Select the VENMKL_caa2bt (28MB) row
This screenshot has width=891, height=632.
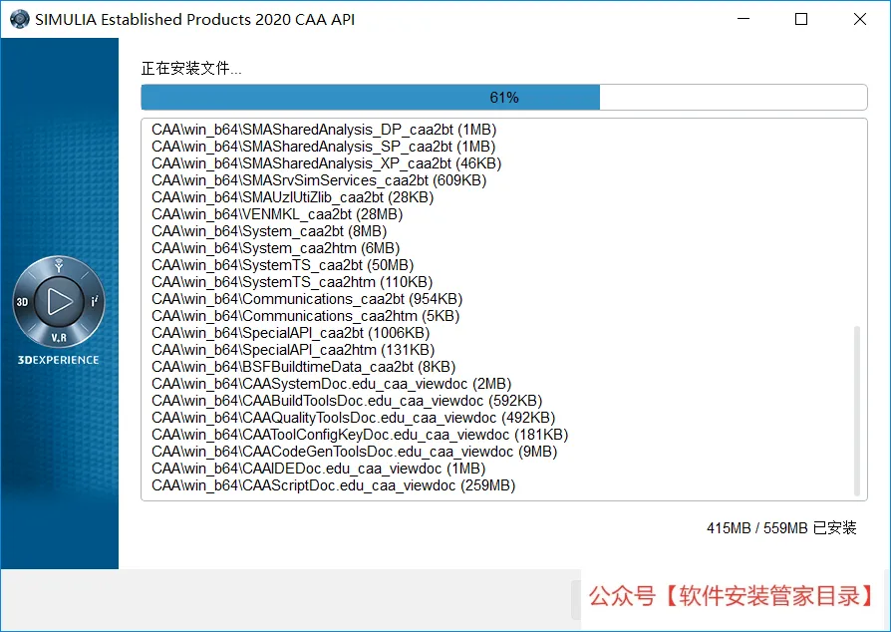(x=277, y=214)
